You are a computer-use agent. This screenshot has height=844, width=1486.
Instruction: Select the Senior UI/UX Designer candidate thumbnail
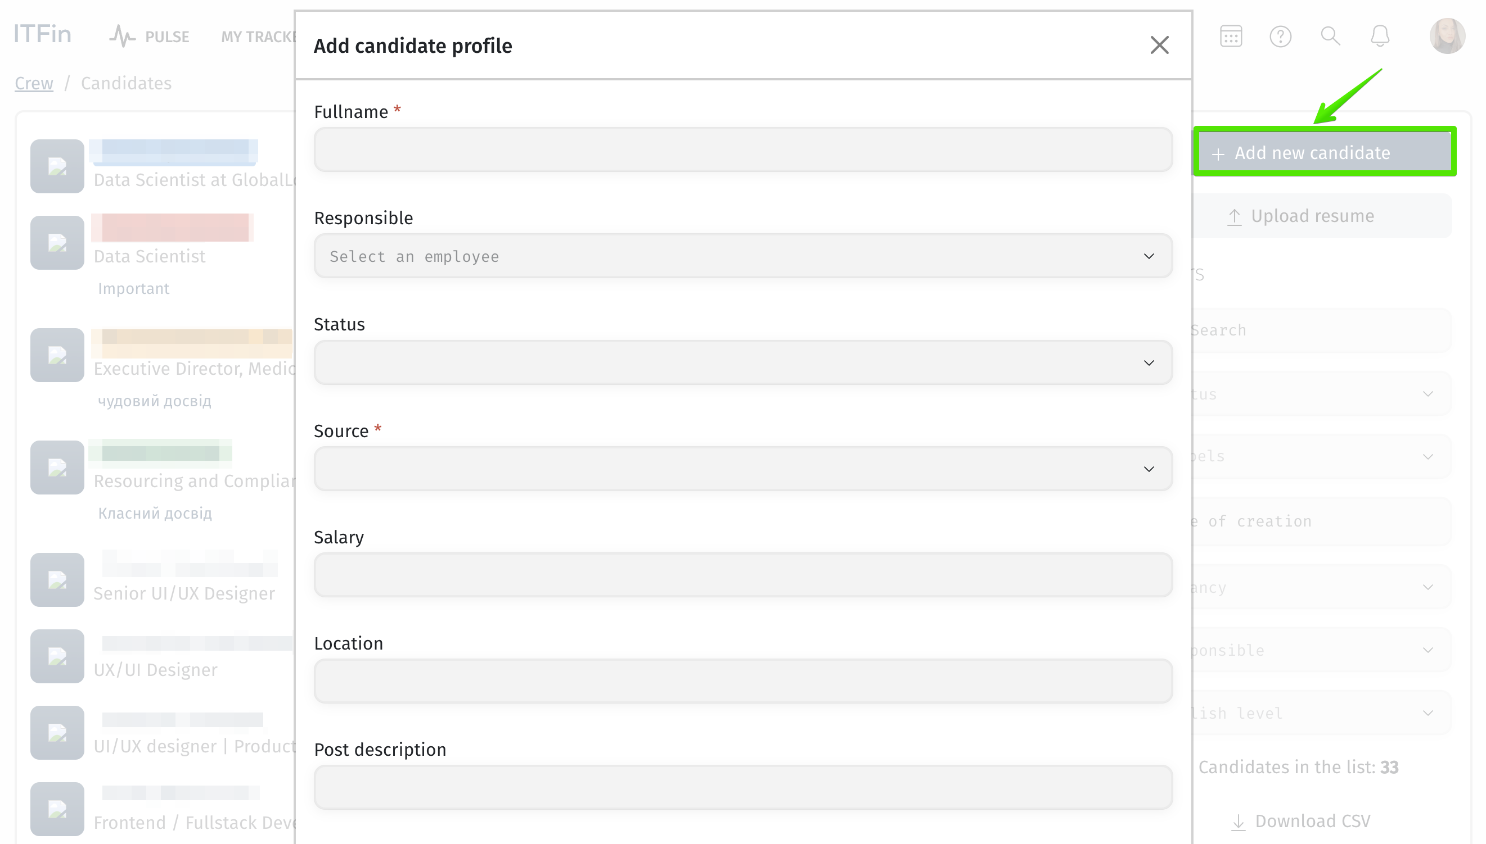point(57,580)
